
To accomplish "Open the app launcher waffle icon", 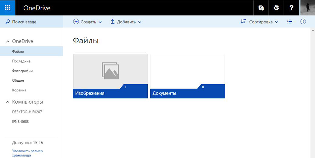I will click(8, 8).
